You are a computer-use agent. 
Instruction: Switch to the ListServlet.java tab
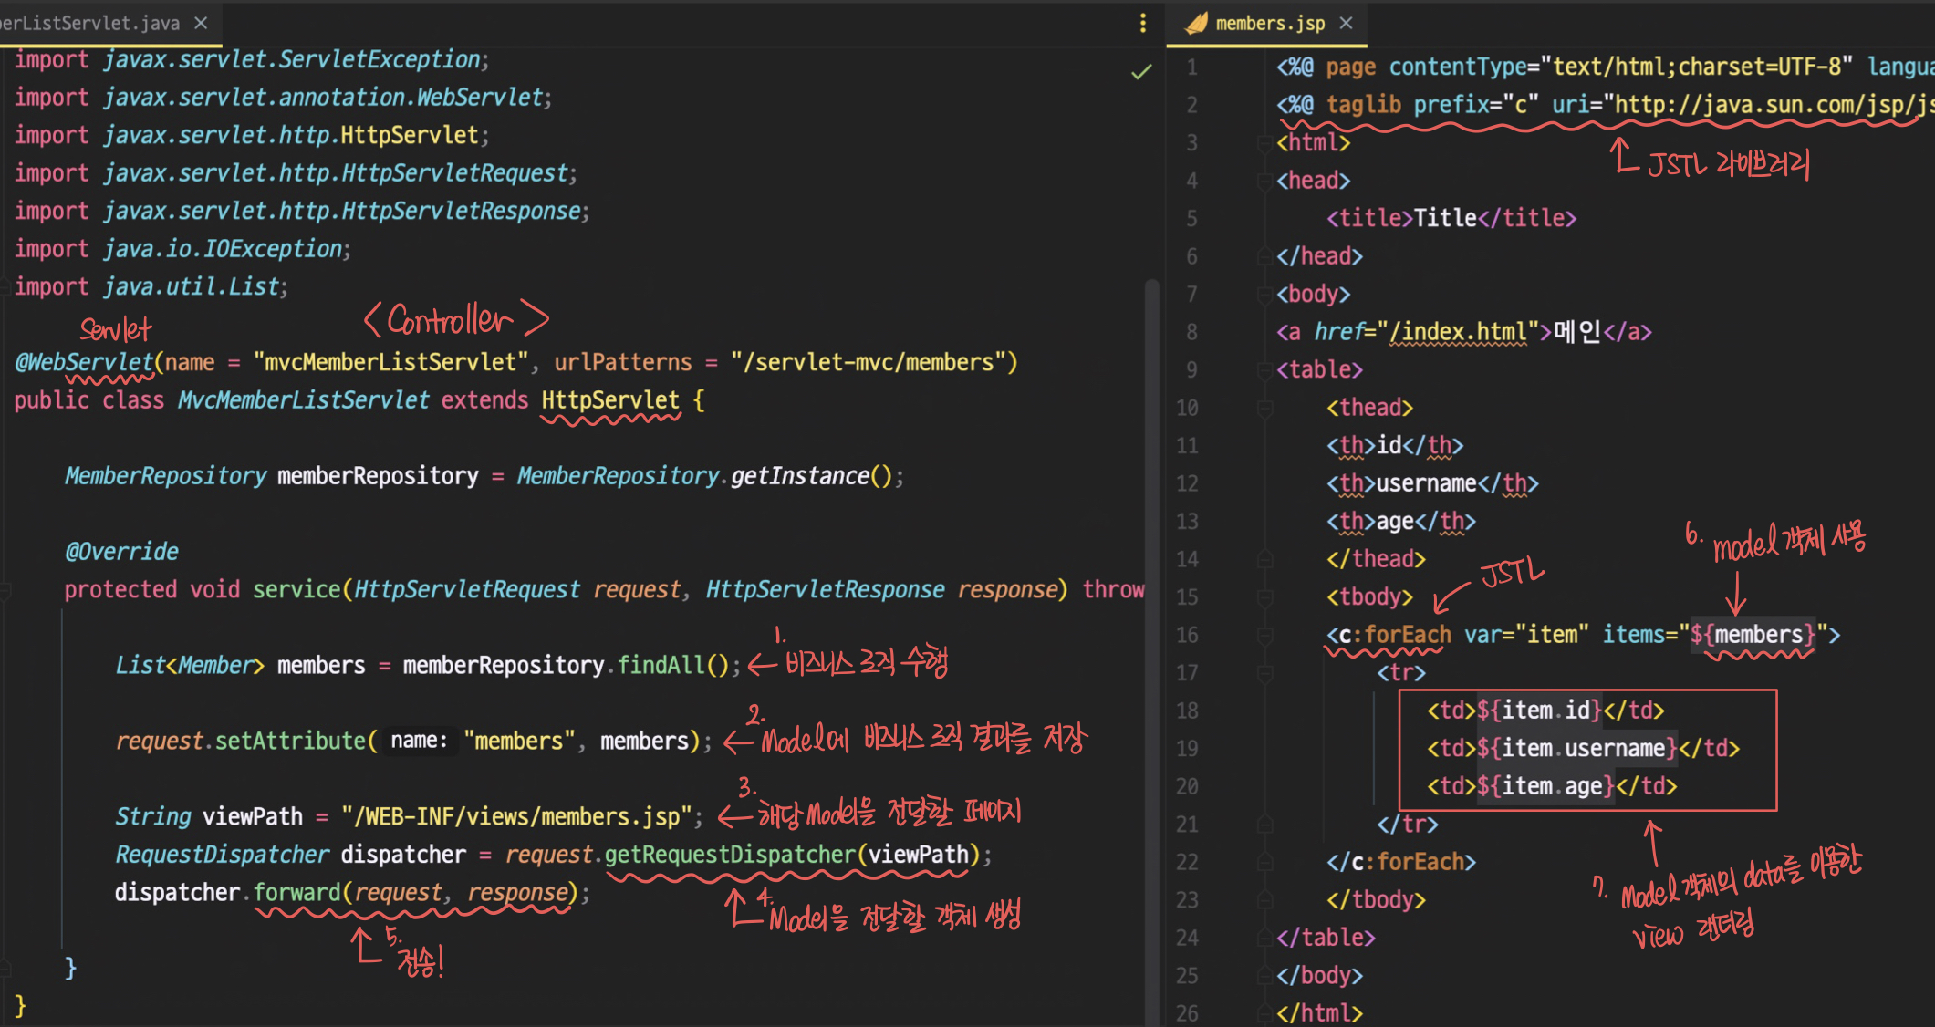pos(91,24)
